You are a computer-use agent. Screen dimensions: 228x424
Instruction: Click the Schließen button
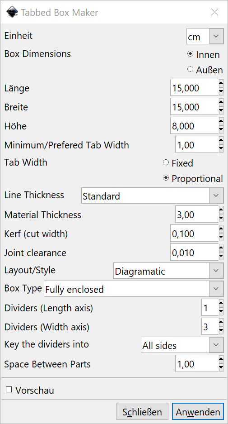click(x=142, y=412)
